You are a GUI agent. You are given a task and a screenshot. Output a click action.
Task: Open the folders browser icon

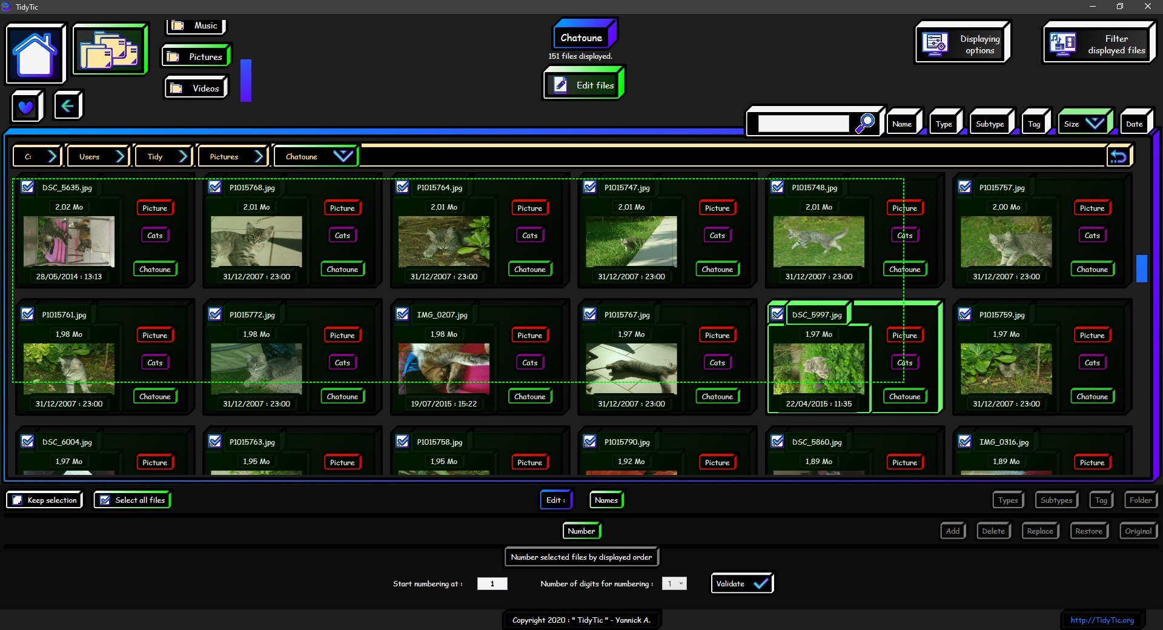click(x=110, y=50)
